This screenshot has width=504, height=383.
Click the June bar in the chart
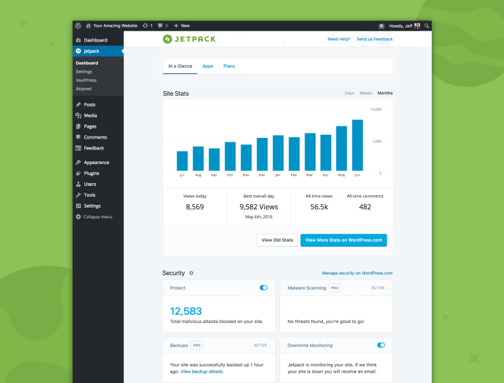pyautogui.click(x=358, y=145)
